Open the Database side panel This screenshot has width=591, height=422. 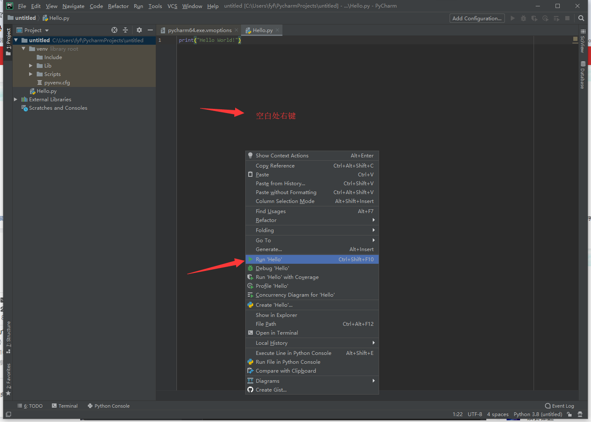[583, 75]
